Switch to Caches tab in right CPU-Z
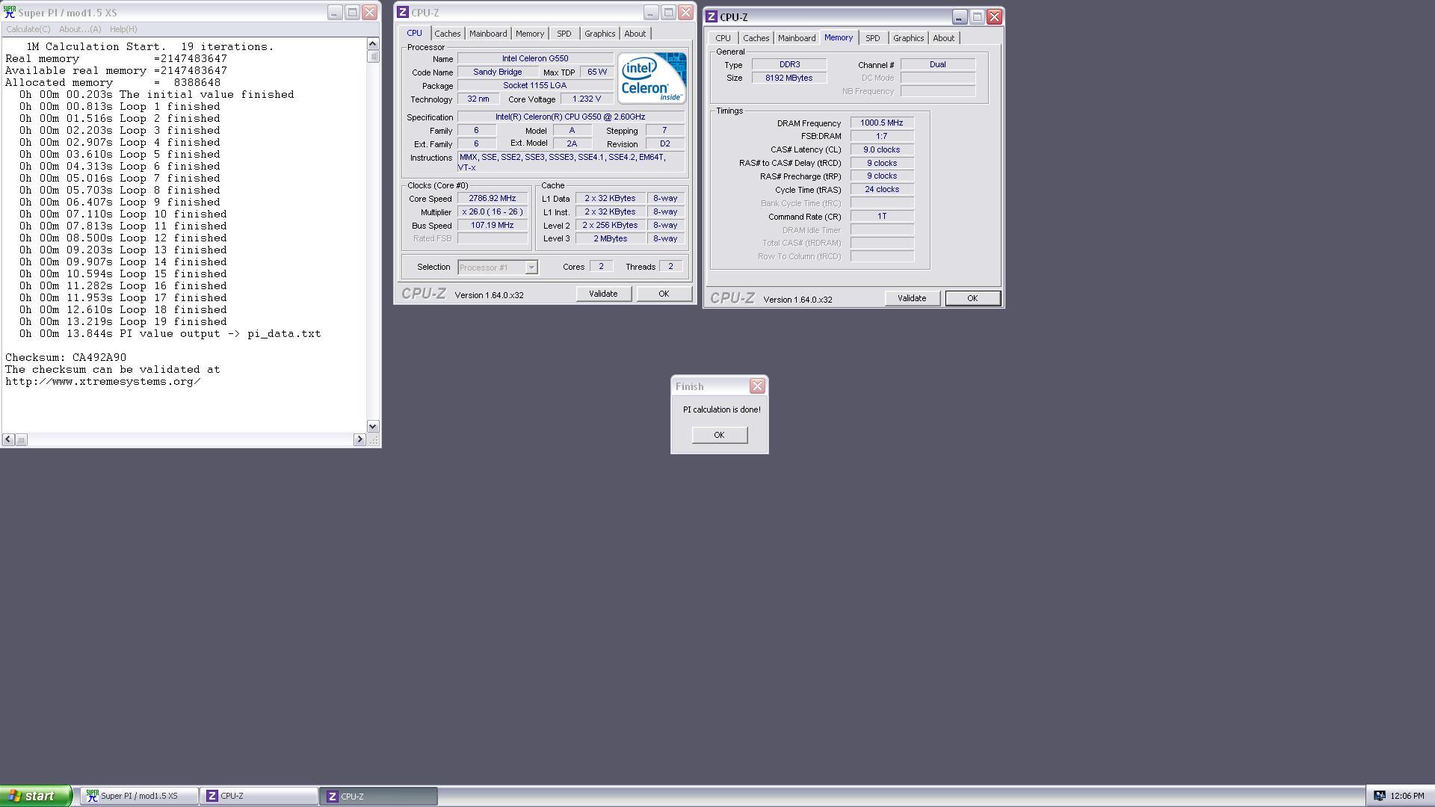This screenshot has width=1435, height=807. 756,38
